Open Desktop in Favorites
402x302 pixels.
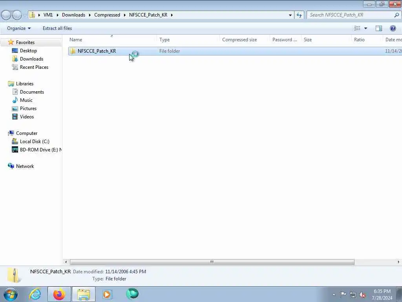(x=28, y=51)
